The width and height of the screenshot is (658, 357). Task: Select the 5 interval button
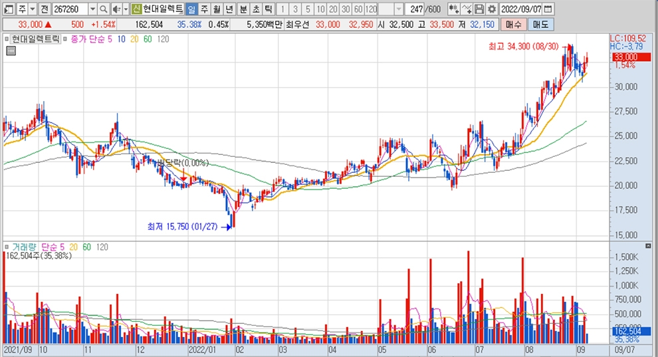point(308,9)
